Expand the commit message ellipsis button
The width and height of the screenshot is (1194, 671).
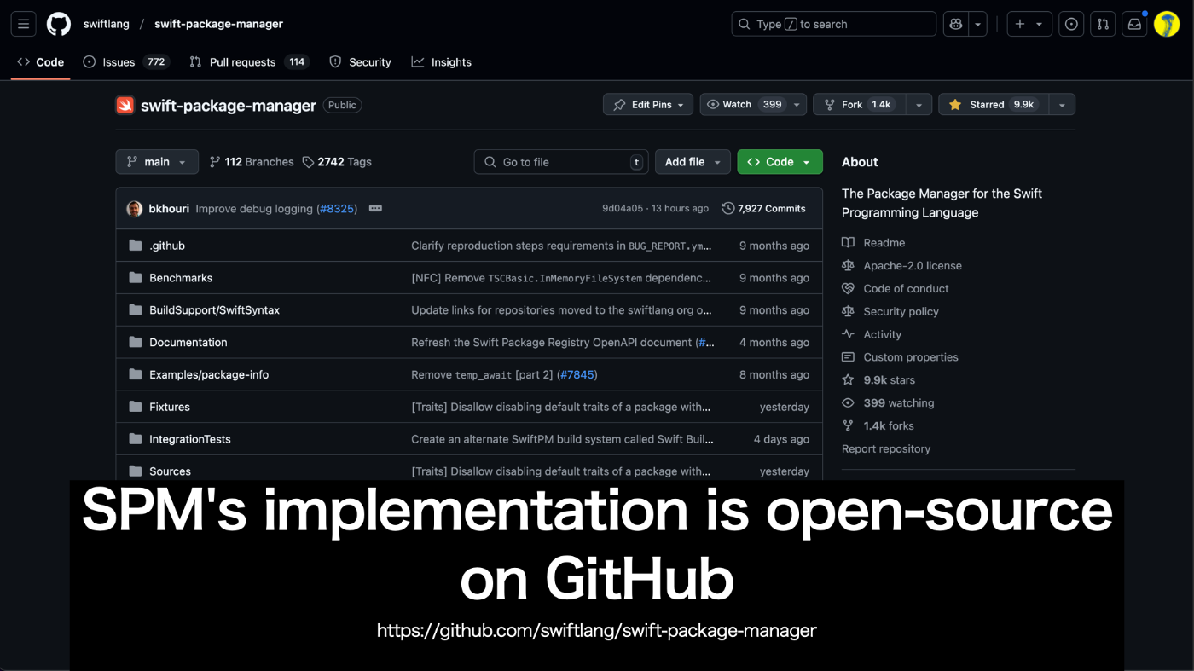(375, 209)
